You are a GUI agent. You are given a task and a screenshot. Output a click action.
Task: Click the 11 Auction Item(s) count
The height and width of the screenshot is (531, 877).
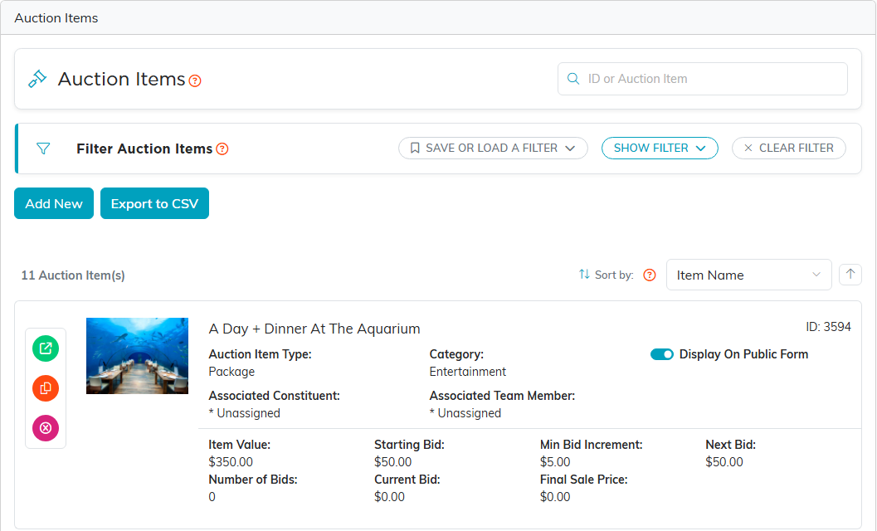[73, 275]
